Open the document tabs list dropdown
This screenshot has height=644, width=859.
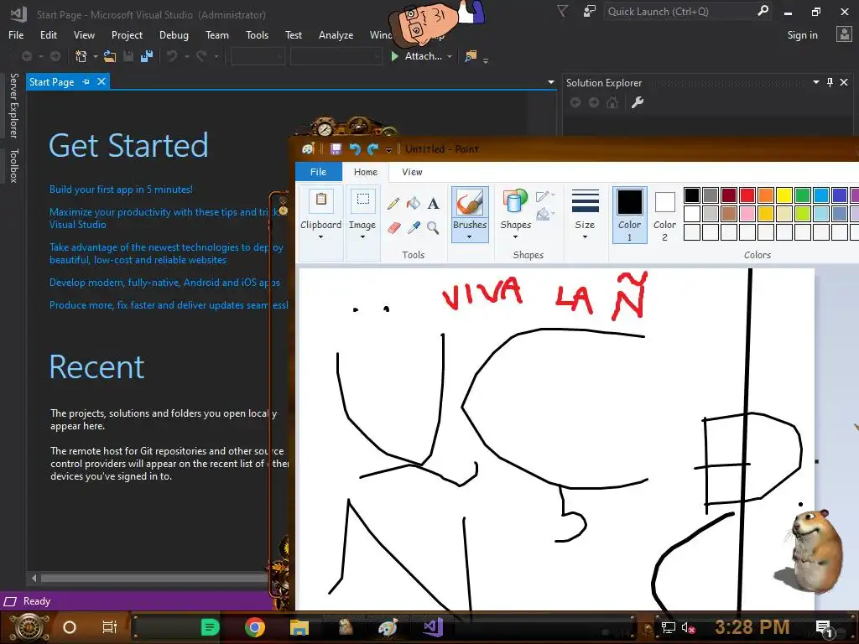pos(550,82)
